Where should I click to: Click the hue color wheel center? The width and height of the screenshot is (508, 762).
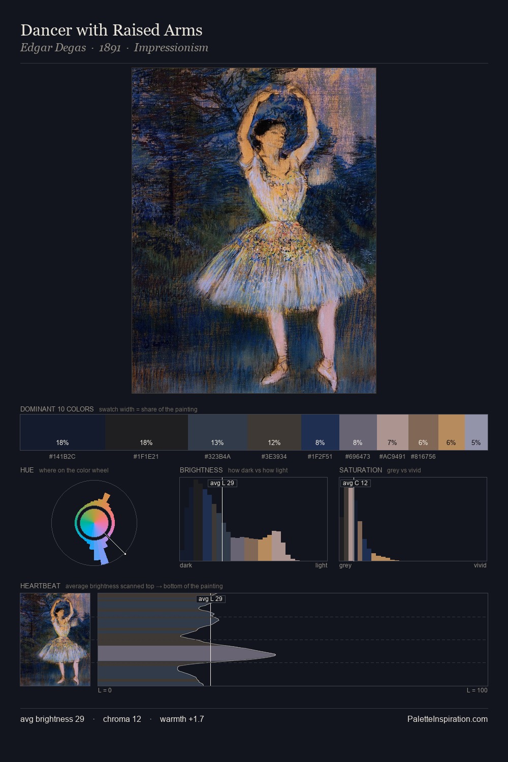[94, 523]
